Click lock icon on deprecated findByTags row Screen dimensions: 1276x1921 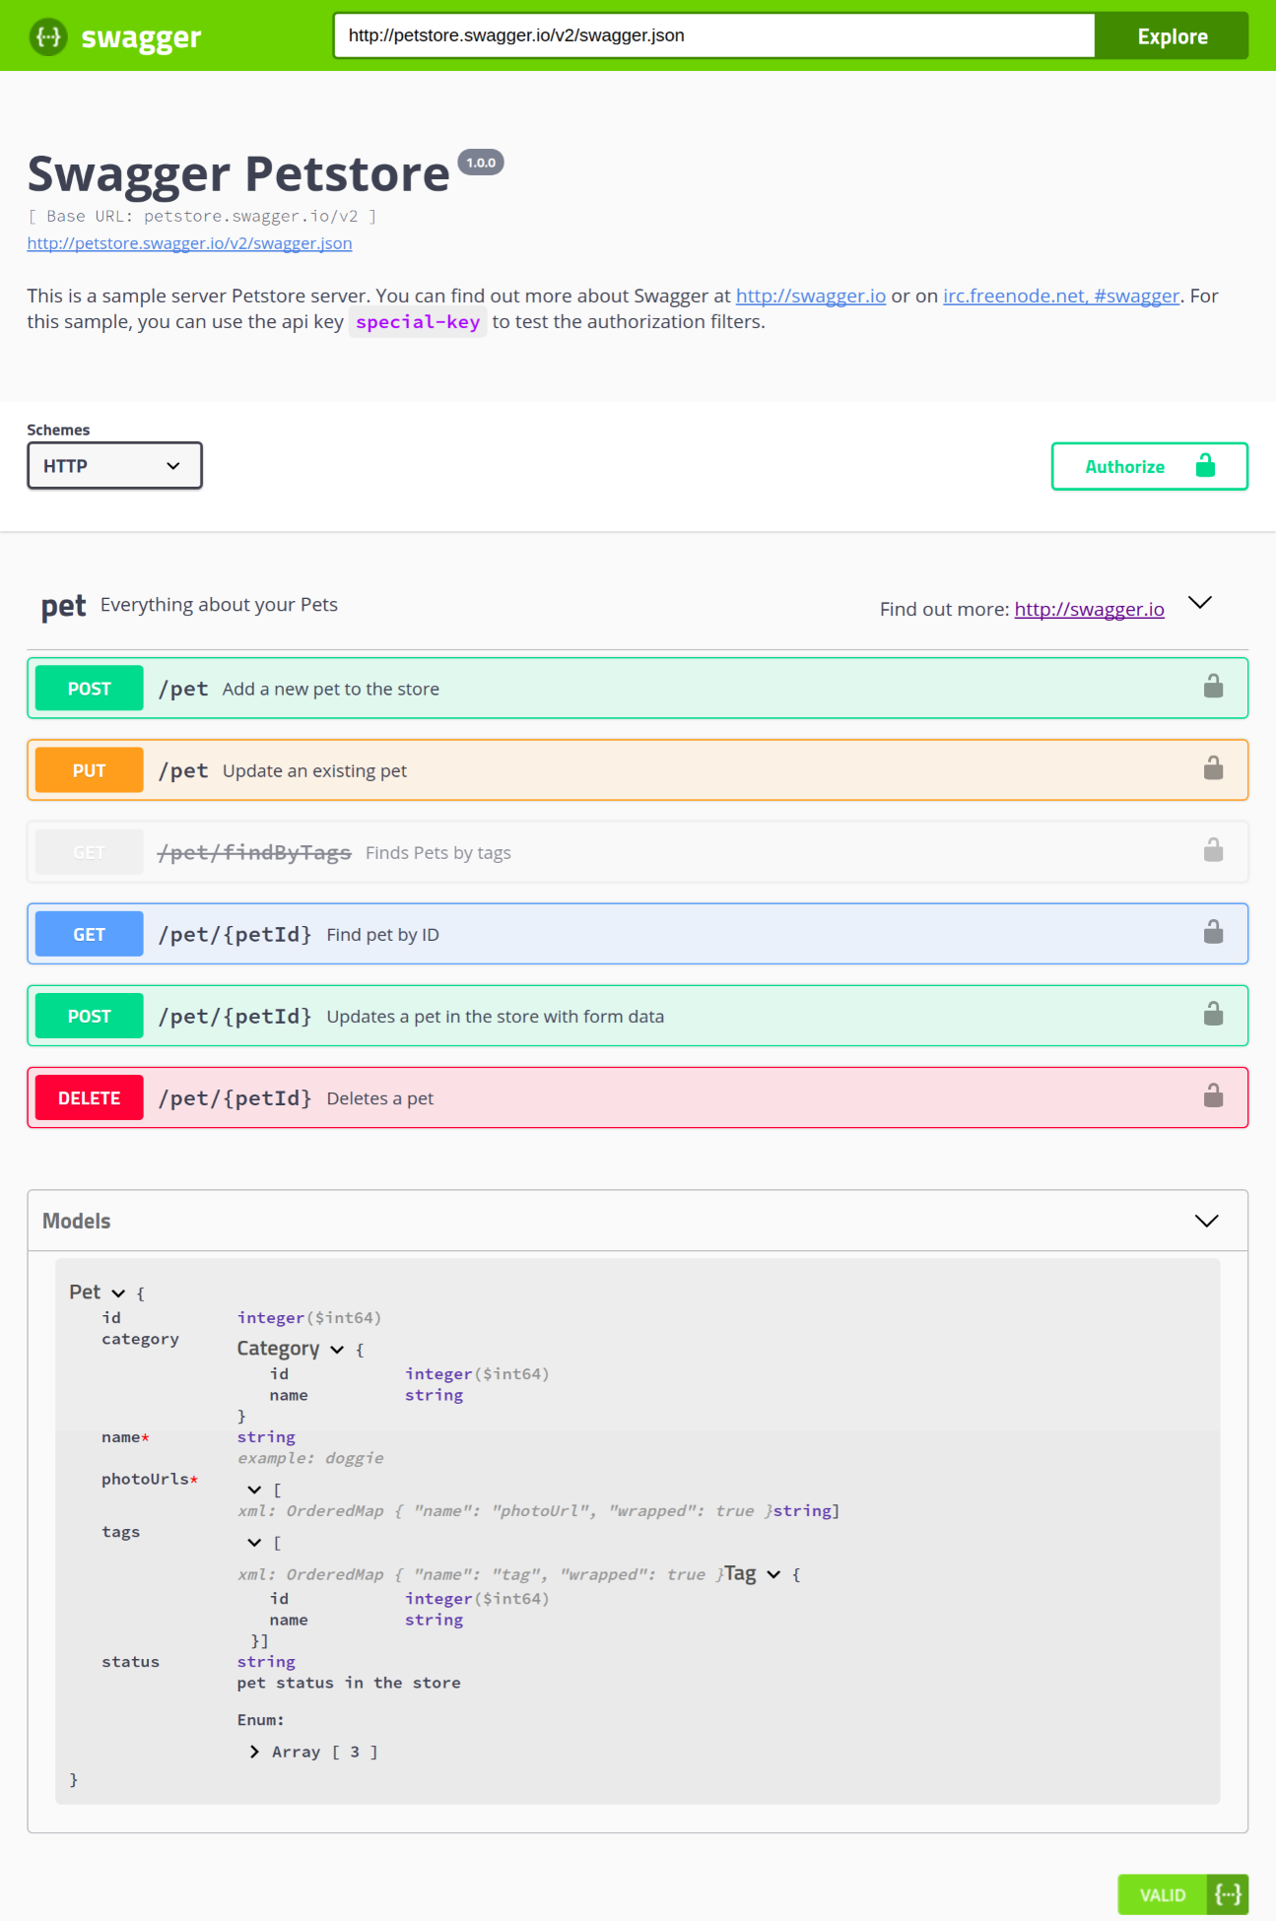pos(1213,850)
